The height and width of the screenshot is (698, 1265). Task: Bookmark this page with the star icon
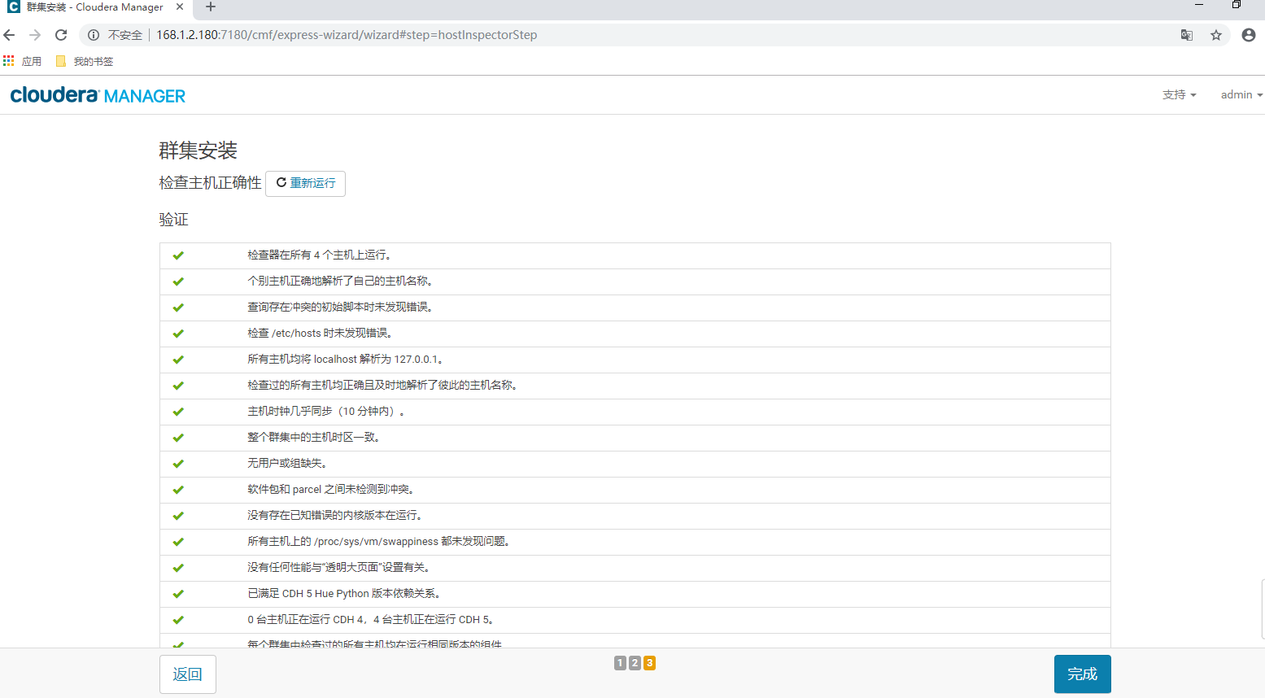click(x=1216, y=35)
